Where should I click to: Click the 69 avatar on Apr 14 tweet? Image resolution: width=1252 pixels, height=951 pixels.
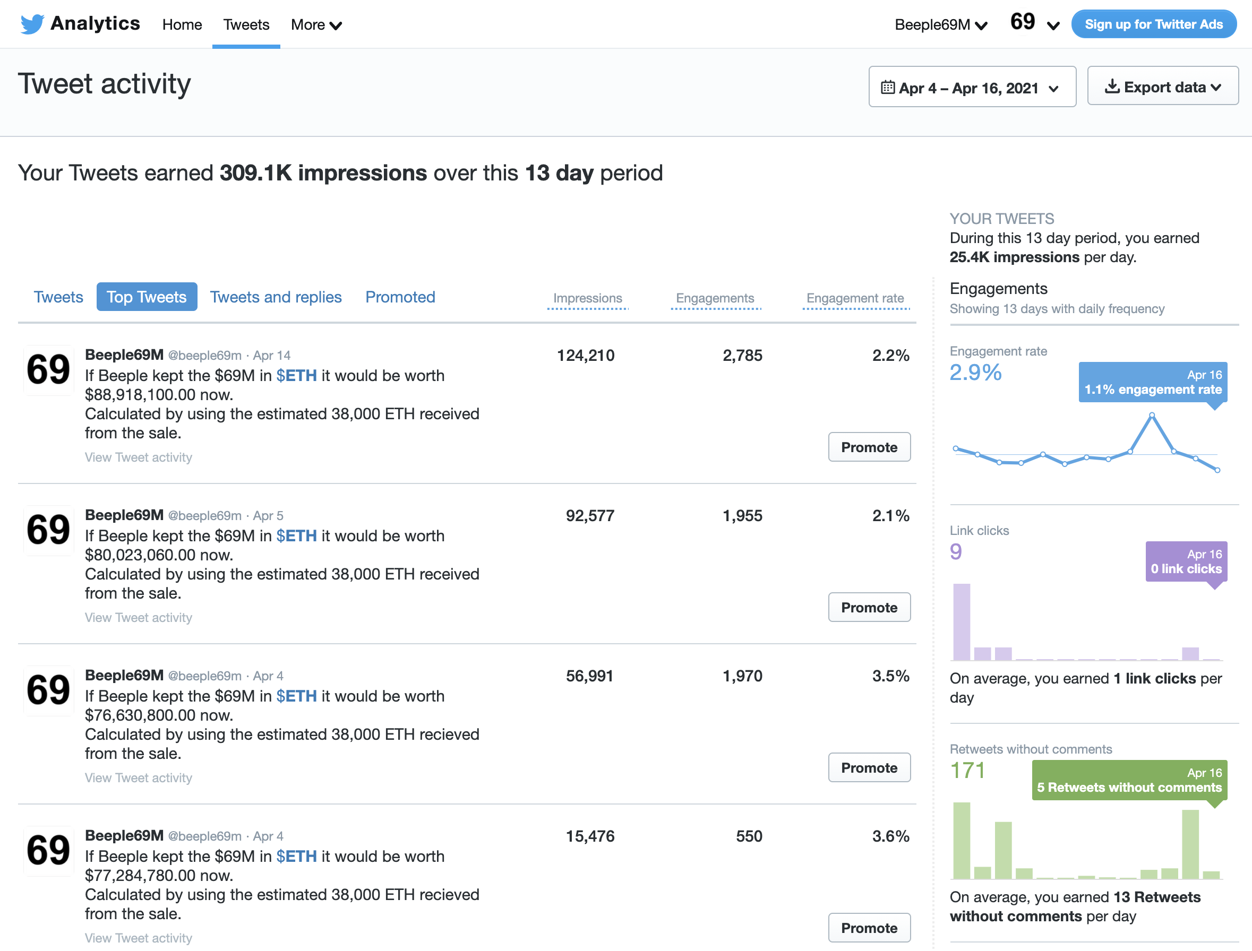(x=49, y=370)
